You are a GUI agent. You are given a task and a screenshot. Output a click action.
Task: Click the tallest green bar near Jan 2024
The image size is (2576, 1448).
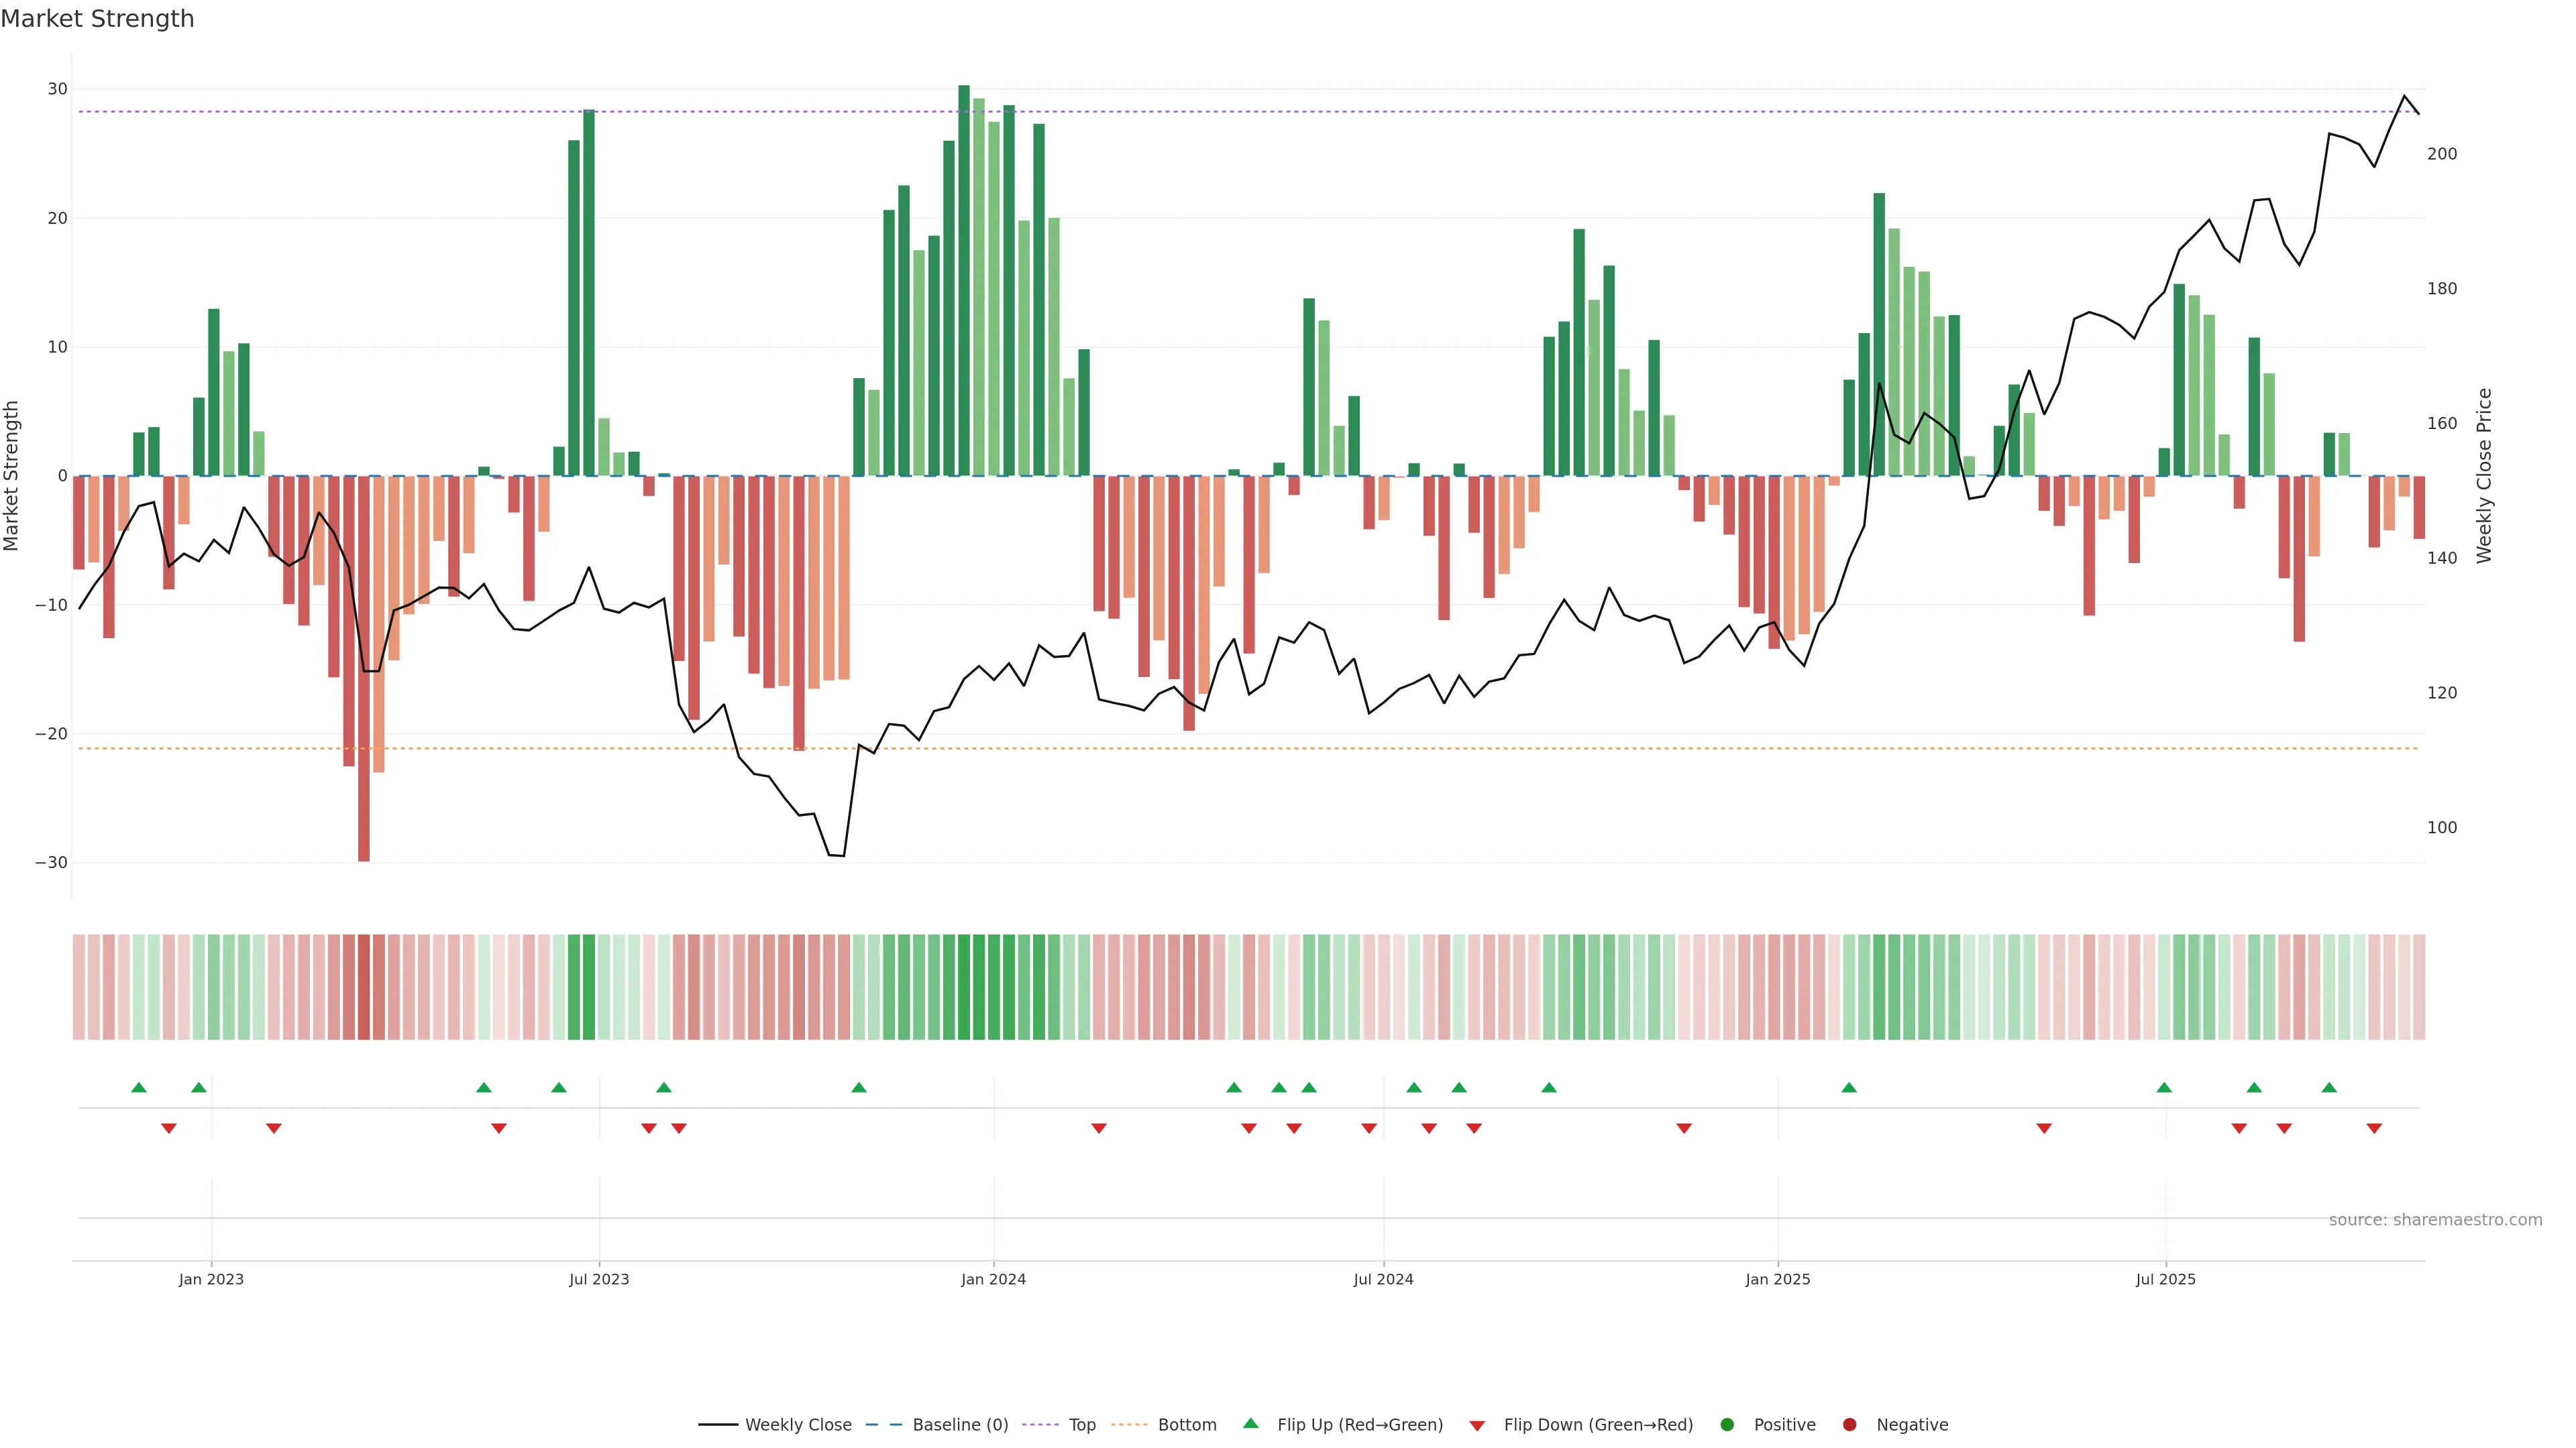[964, 280]
